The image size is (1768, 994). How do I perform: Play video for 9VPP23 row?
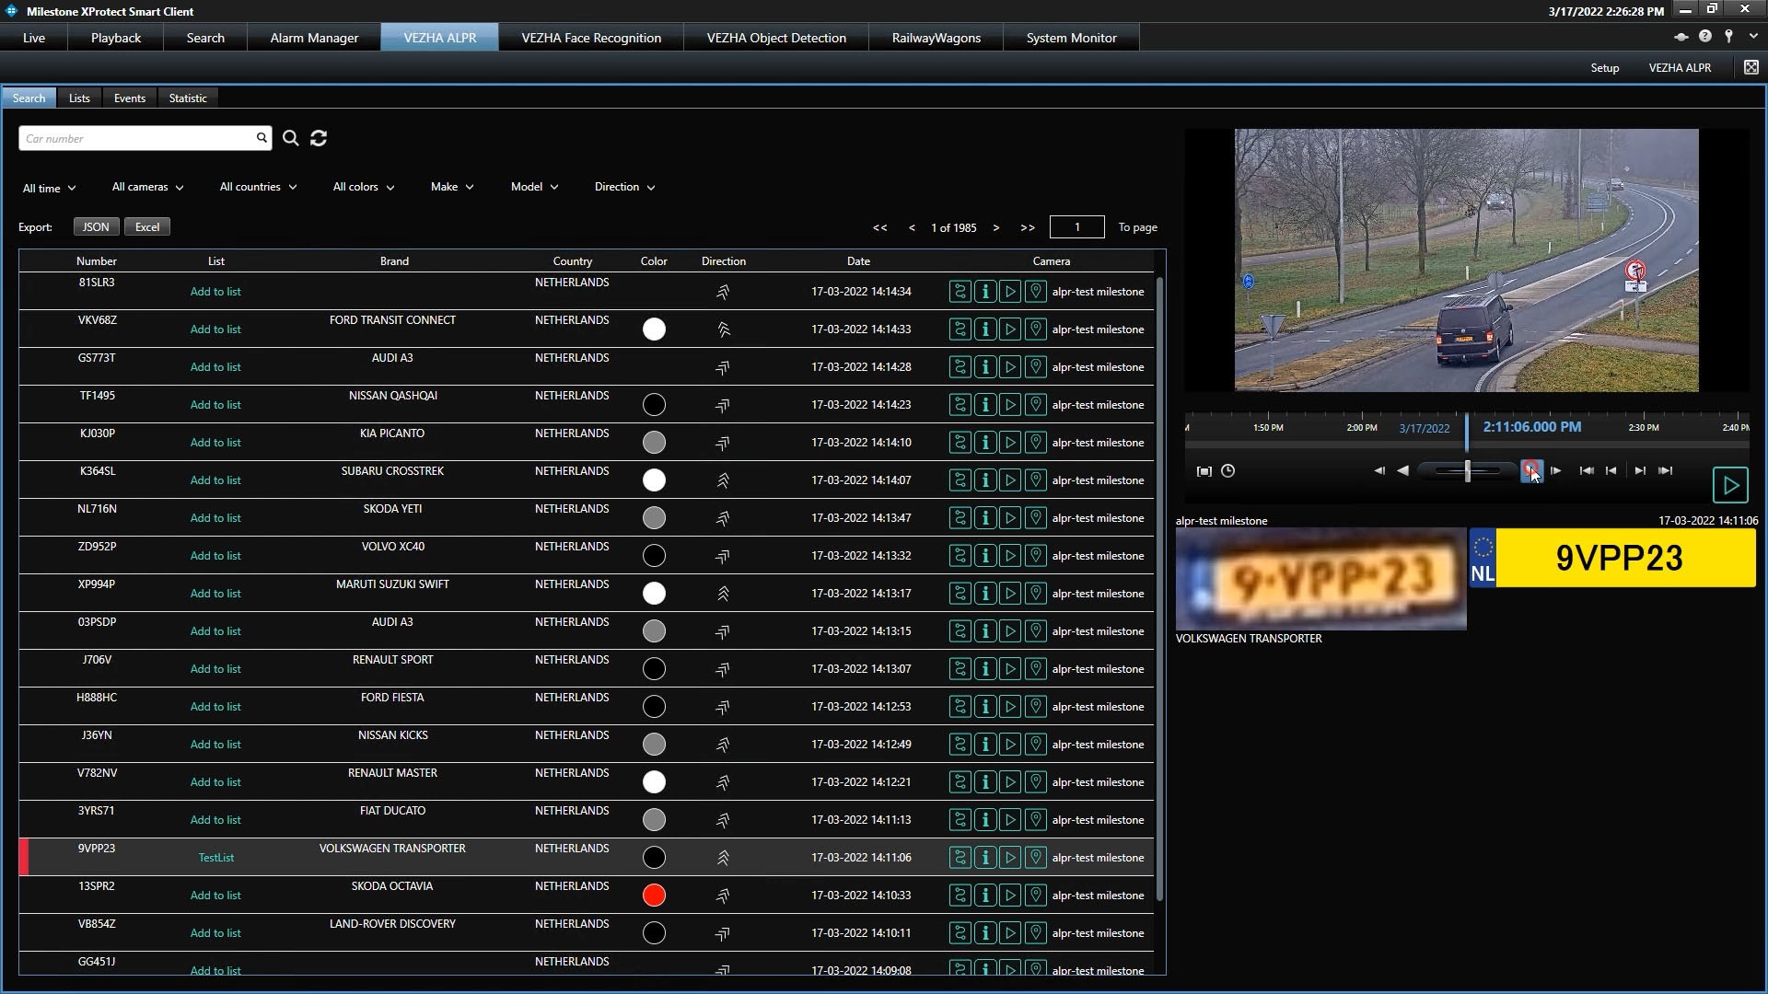tap(1010, 858)
